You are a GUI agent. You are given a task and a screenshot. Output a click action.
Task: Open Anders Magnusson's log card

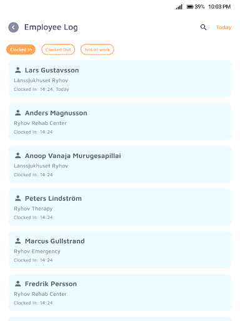click(x=120, y=122)
